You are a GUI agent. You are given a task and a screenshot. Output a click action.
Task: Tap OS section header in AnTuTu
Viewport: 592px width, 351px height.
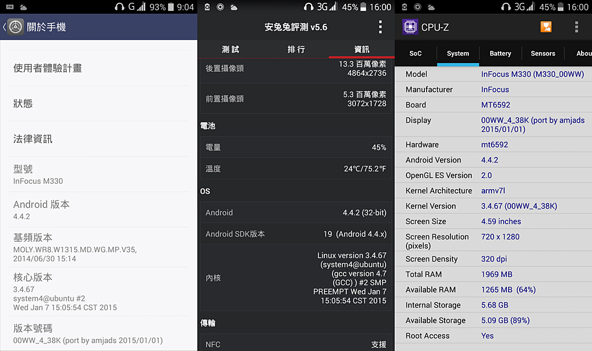click(x=205, y=191)
